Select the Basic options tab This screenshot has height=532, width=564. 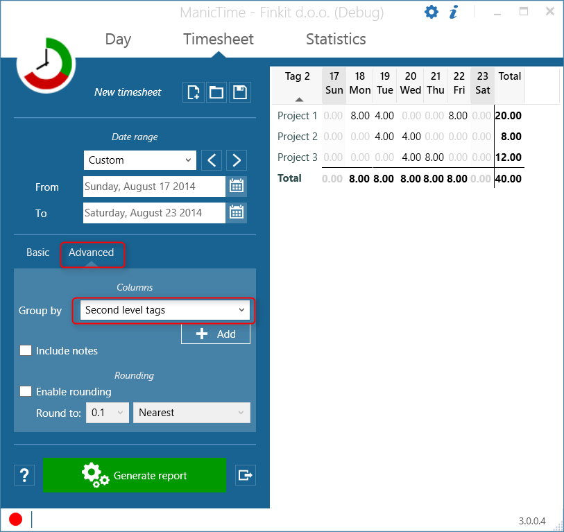tap(37, 252)
